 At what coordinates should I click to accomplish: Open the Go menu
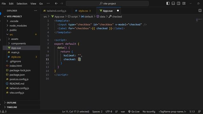pyautogui.click(x=41, y=3)
